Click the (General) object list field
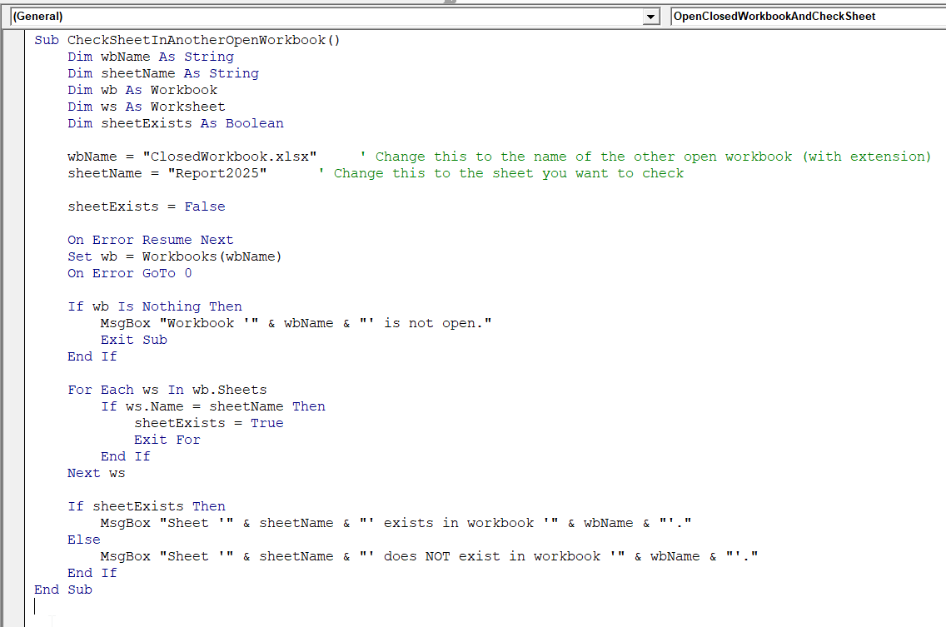The height and width of the screenshot is (627, 946). (x=325, y=17)
